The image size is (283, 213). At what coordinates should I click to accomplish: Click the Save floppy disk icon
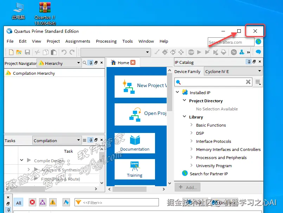[x=27, y=52]
